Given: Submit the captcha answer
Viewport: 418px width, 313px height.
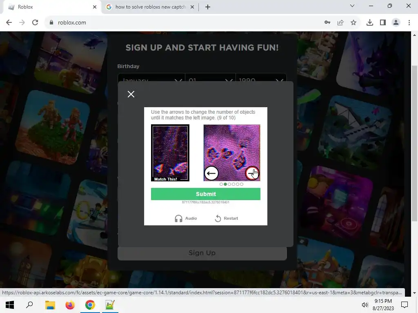Looking at the screenshot, I should pyautogui.click(x=206, y=194).
